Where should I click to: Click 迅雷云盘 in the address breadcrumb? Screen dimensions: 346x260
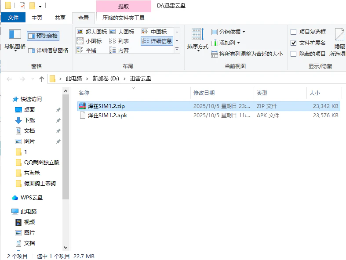click(141, 79)
